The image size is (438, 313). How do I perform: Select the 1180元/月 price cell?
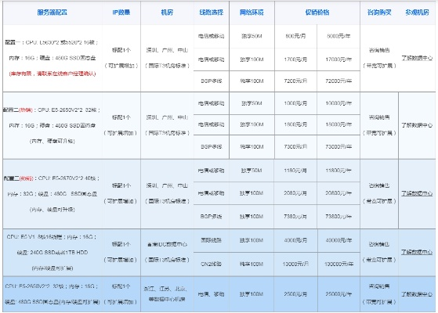tap(295, 171)
